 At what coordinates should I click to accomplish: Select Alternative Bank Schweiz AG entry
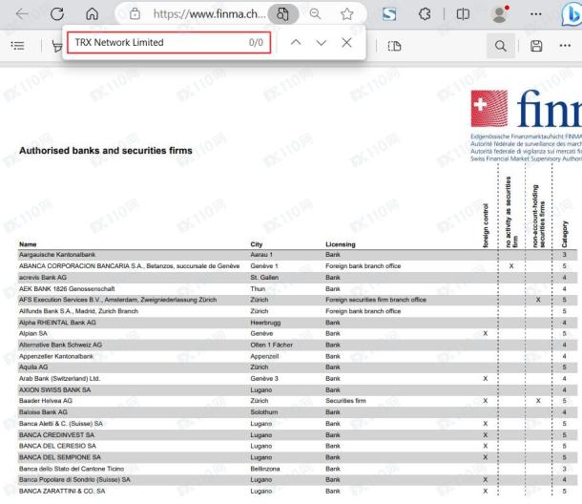60,345
